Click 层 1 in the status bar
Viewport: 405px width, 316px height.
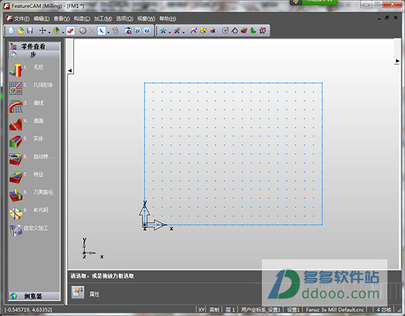click(230, 309)
